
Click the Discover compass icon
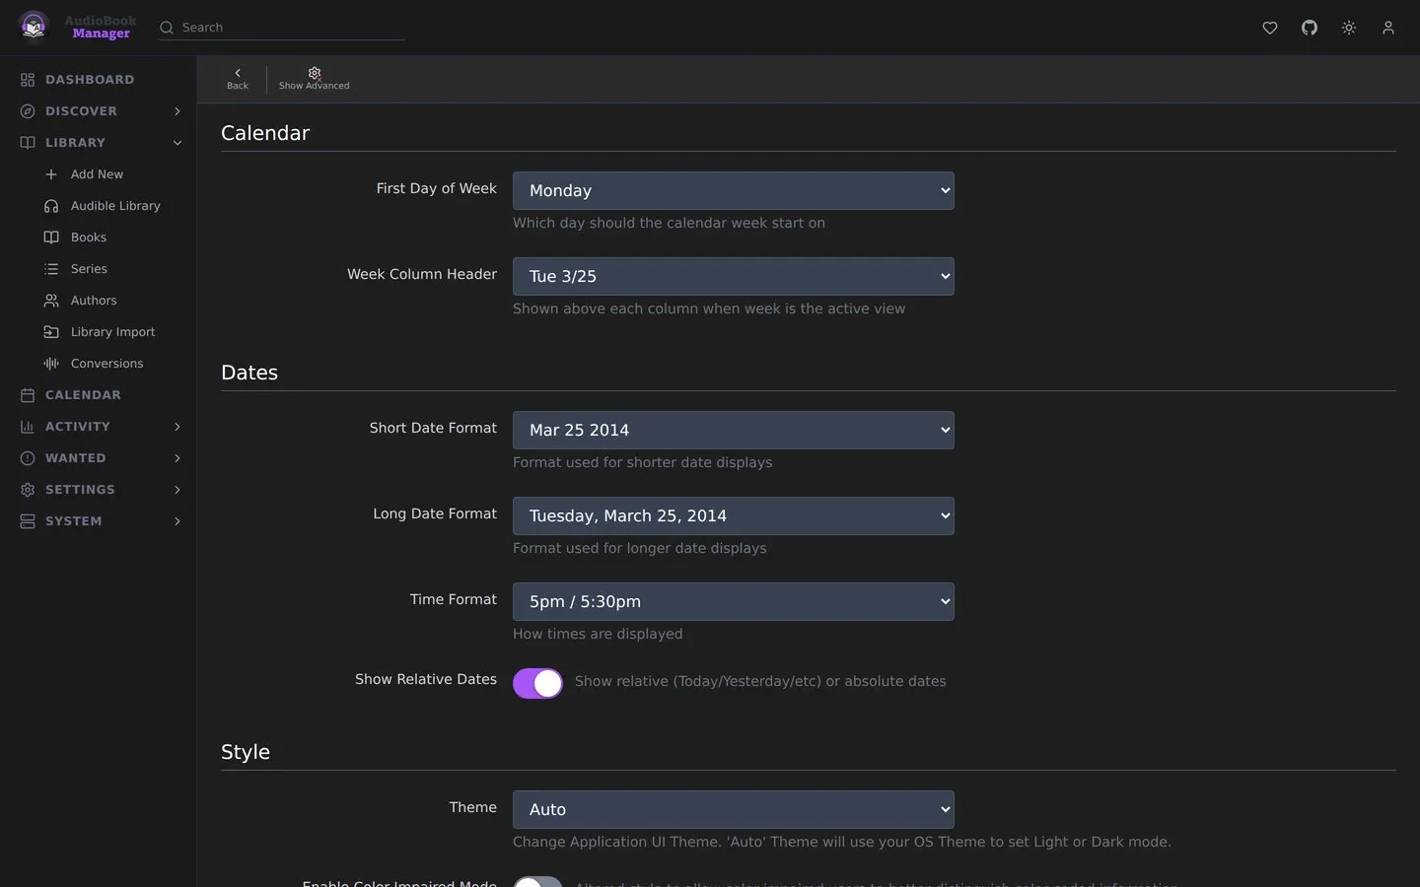[28, 111]
